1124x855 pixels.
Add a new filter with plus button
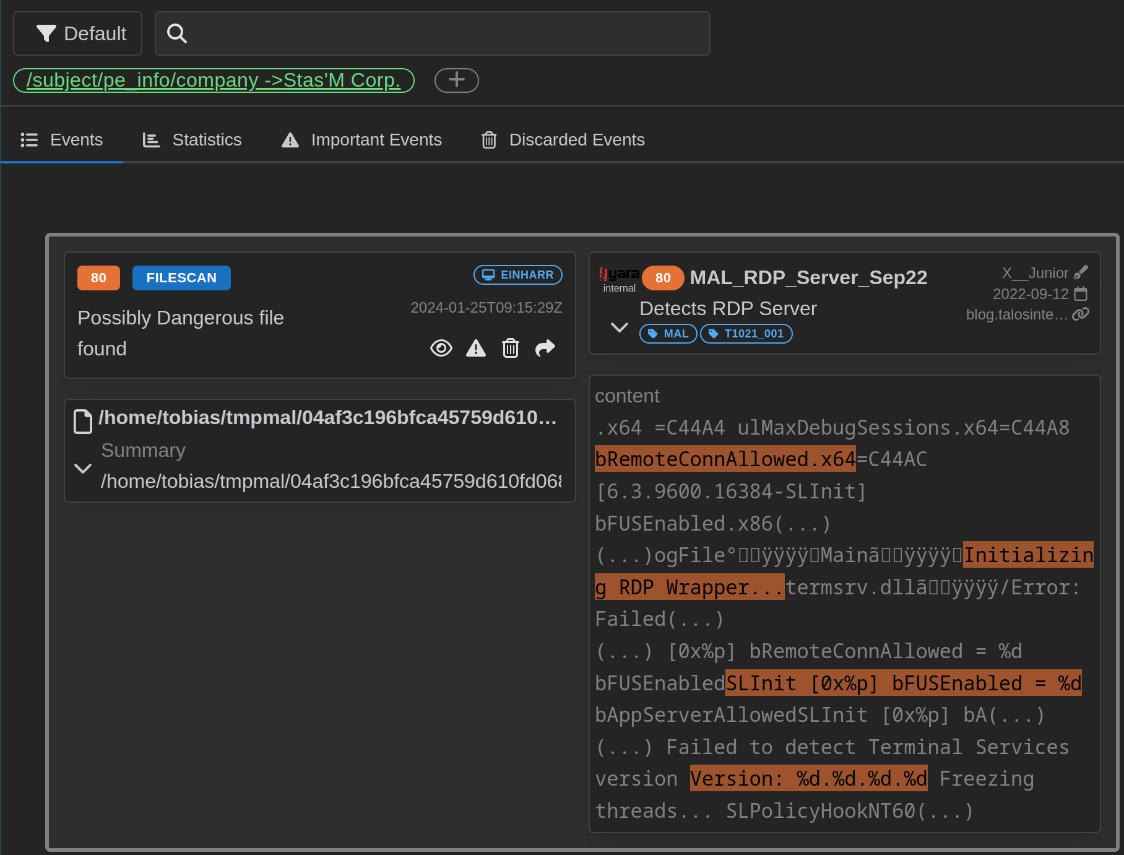tap(456, 80)
